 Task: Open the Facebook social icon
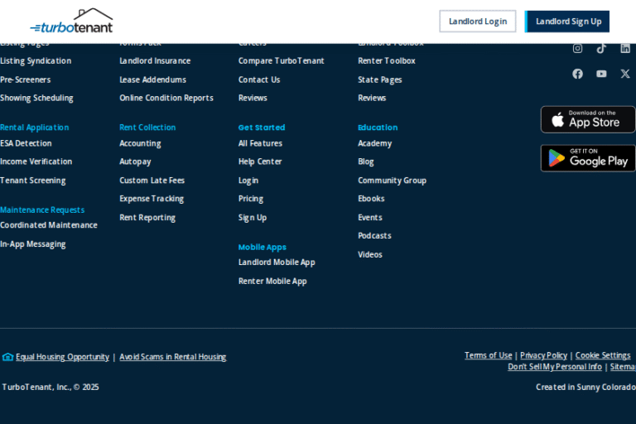point(578,74)
